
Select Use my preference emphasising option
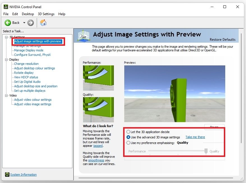(128, 143)
